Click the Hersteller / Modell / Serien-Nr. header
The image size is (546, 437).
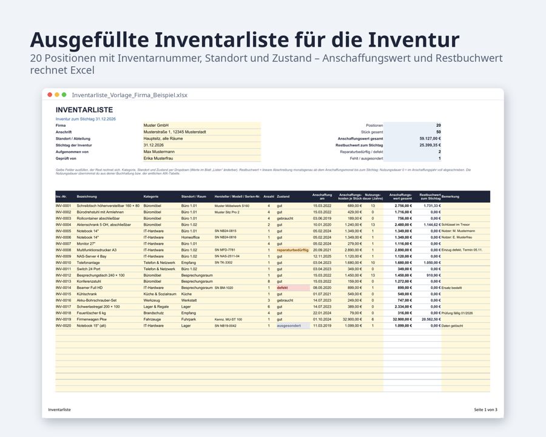click(x=237, y=197)
